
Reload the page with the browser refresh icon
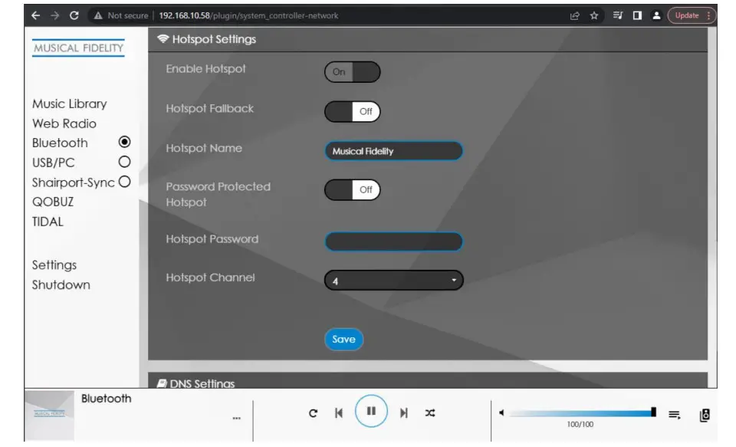[x=74, y=15]
